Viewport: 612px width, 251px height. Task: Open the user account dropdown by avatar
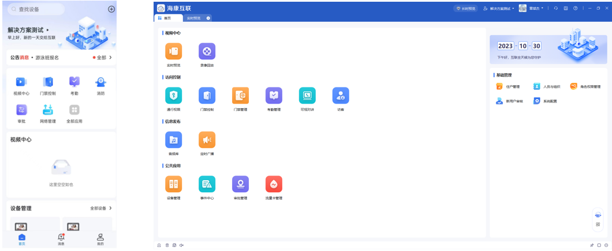[x=531, y=9]
